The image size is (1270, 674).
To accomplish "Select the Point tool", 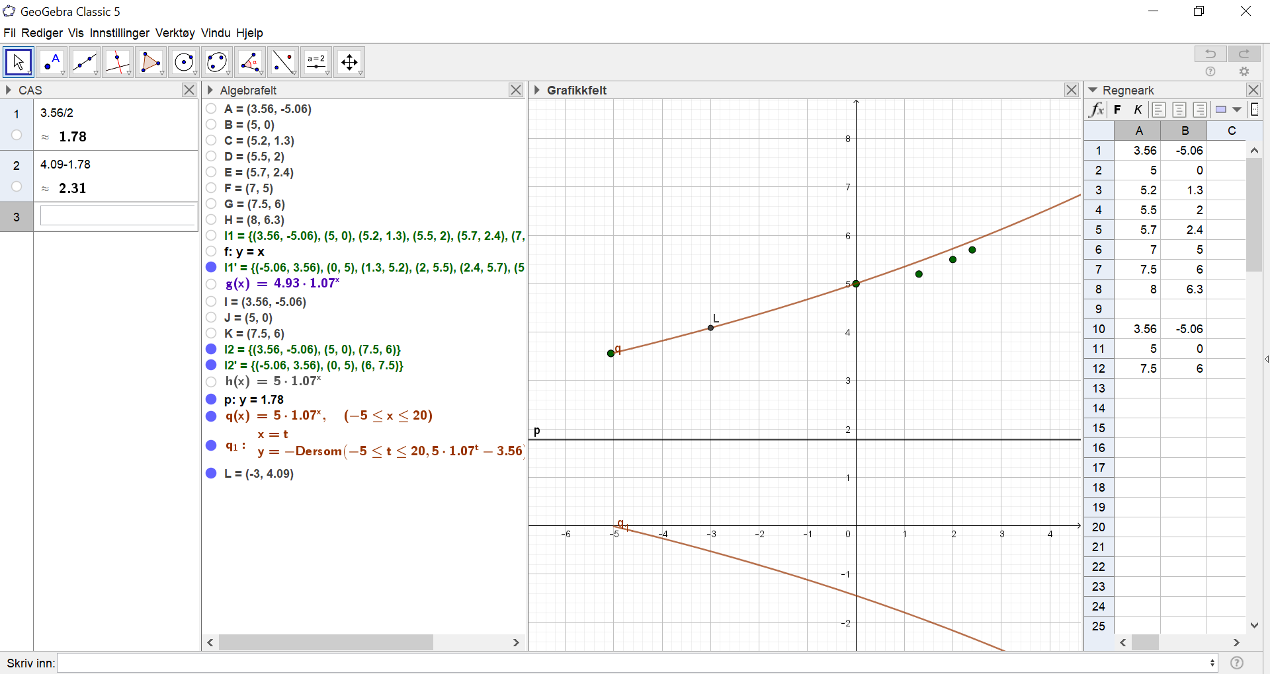I will click(x=52, y=62).
